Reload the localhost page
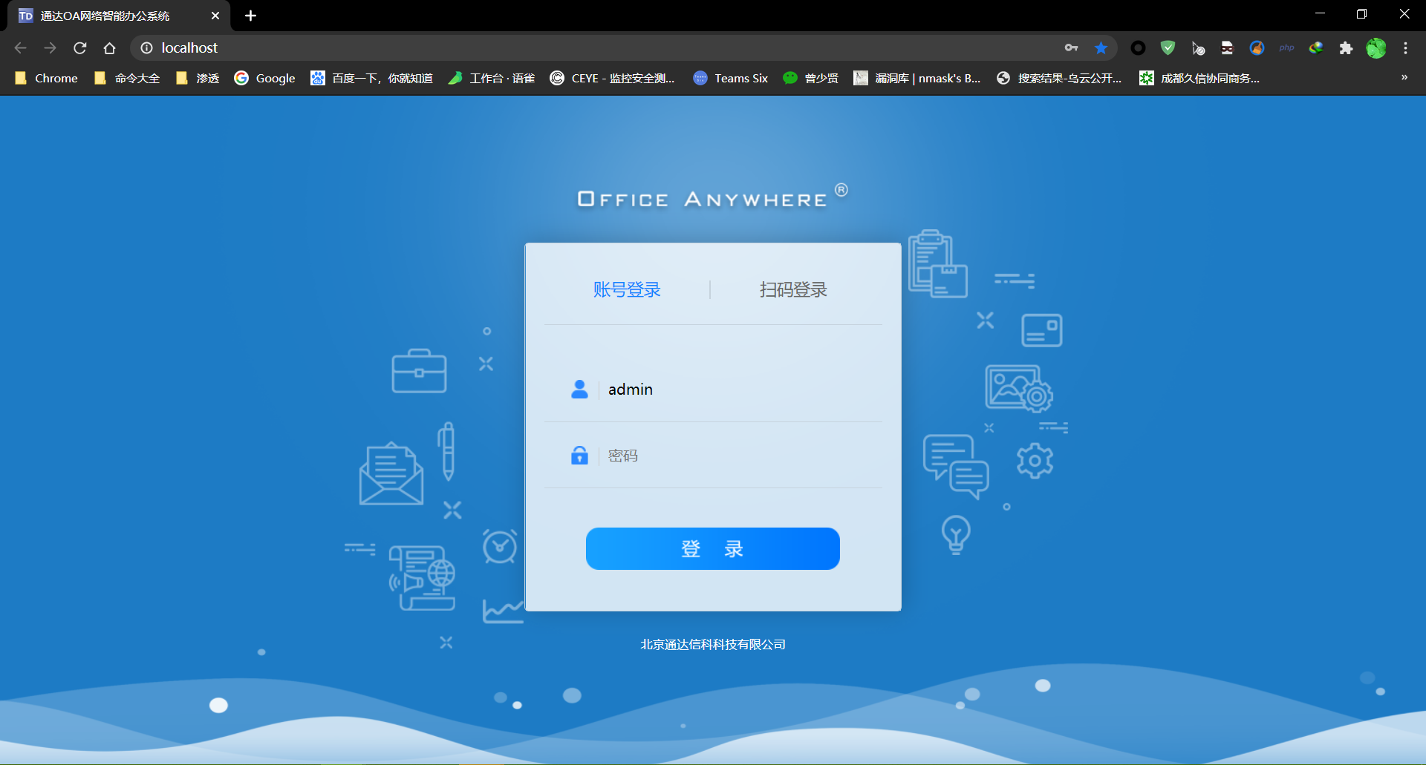 coord(80,48)
